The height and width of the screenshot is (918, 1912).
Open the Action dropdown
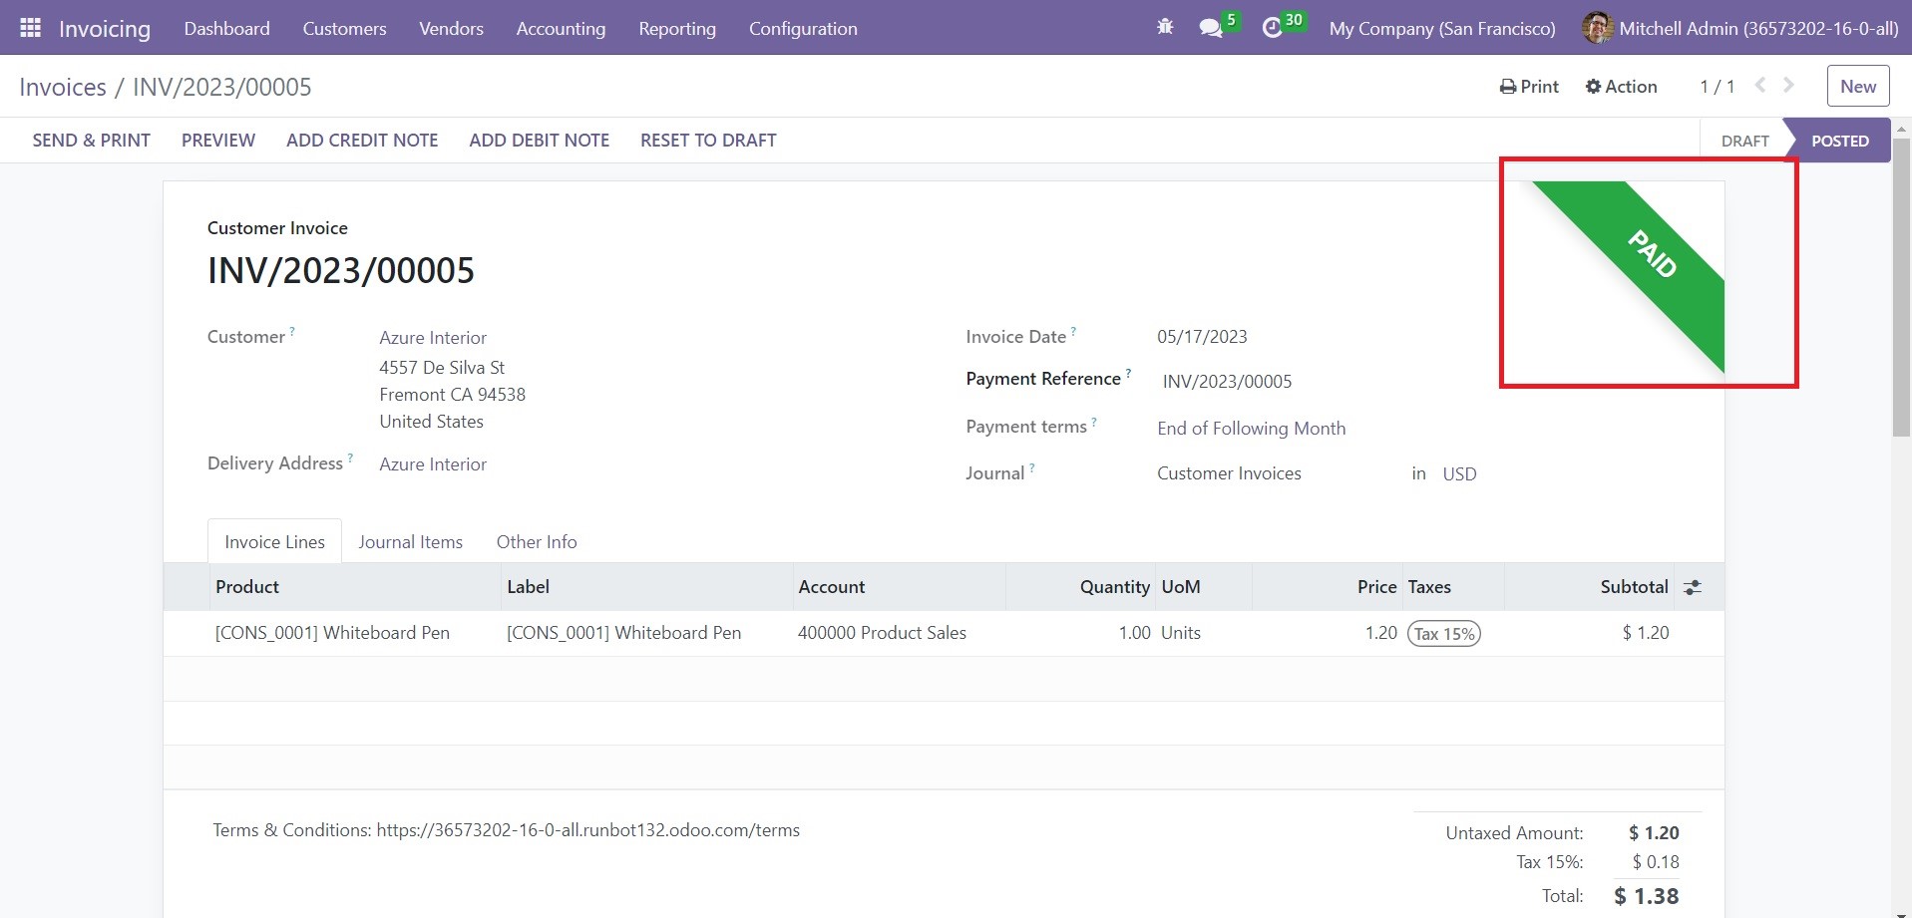pyautogui.click(x=1621, y=86)
